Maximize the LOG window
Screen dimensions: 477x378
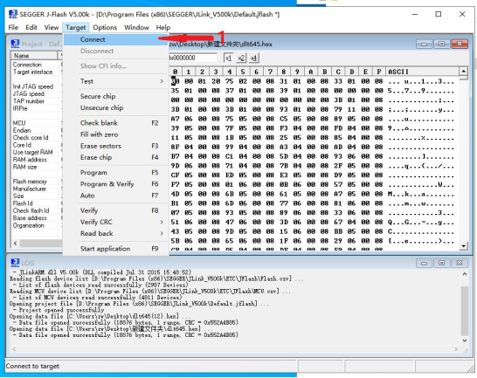(x=441, y=263)
